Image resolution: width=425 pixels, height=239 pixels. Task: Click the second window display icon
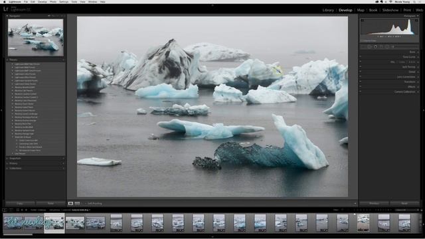(x=11, y=210)
